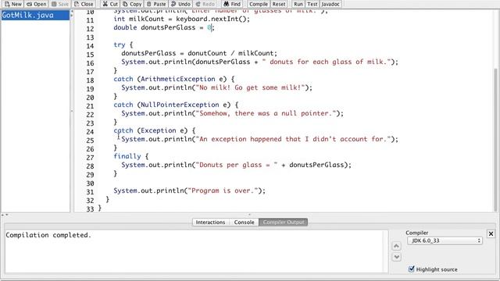Copy selection using the Copy button
Screen dimensions: 500x281
pyautogui.click(x=132, y=4)
